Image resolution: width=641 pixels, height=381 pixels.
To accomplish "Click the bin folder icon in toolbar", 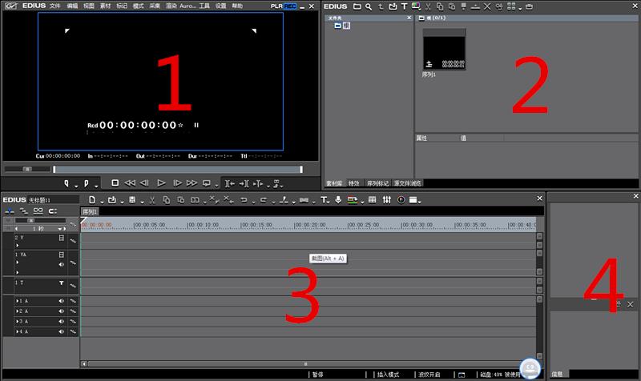I will (357, 6).
